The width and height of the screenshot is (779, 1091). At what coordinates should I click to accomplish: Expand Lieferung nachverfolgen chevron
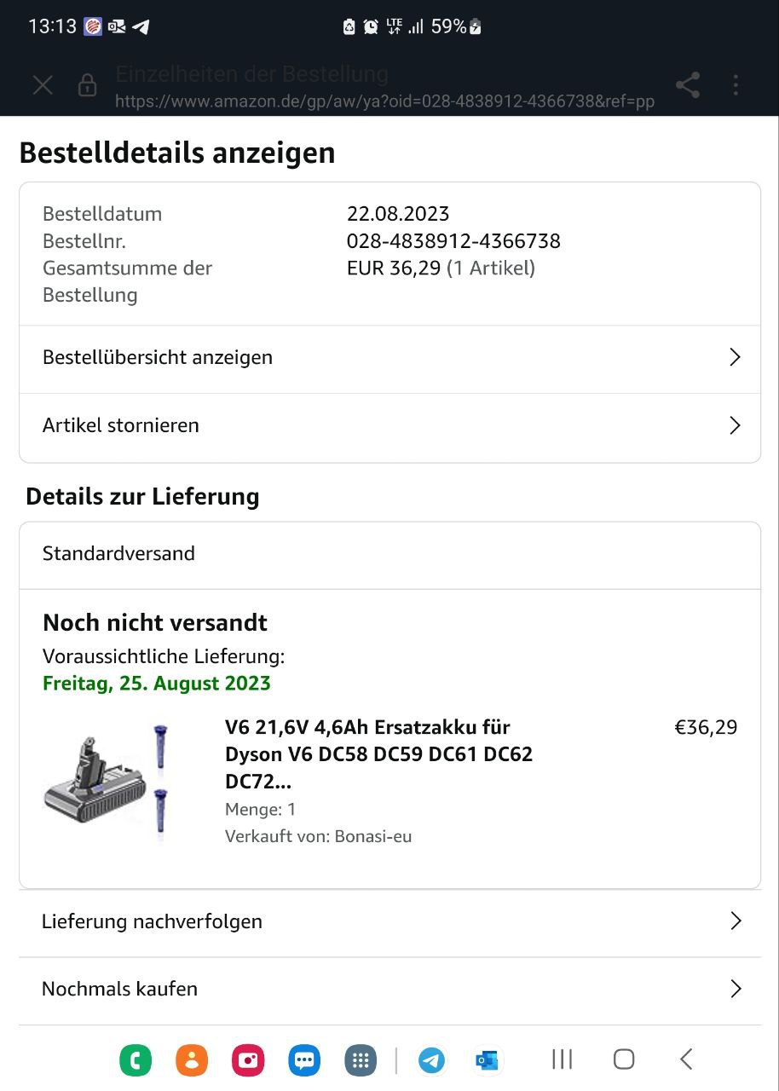(x=735, y=921)
